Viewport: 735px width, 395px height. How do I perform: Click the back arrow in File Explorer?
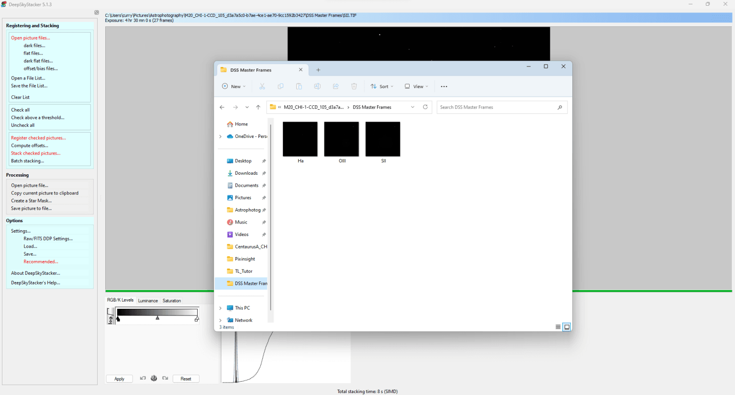[x=222, y=107]
